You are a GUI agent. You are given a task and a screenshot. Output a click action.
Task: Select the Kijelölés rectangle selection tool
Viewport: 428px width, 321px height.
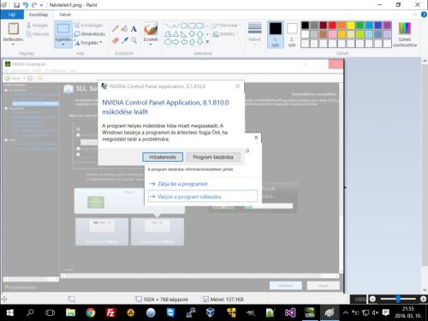[x=63, y=28]
